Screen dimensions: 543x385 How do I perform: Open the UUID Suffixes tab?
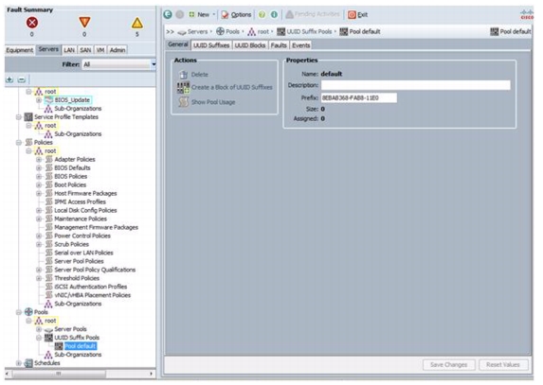[211, 45]
